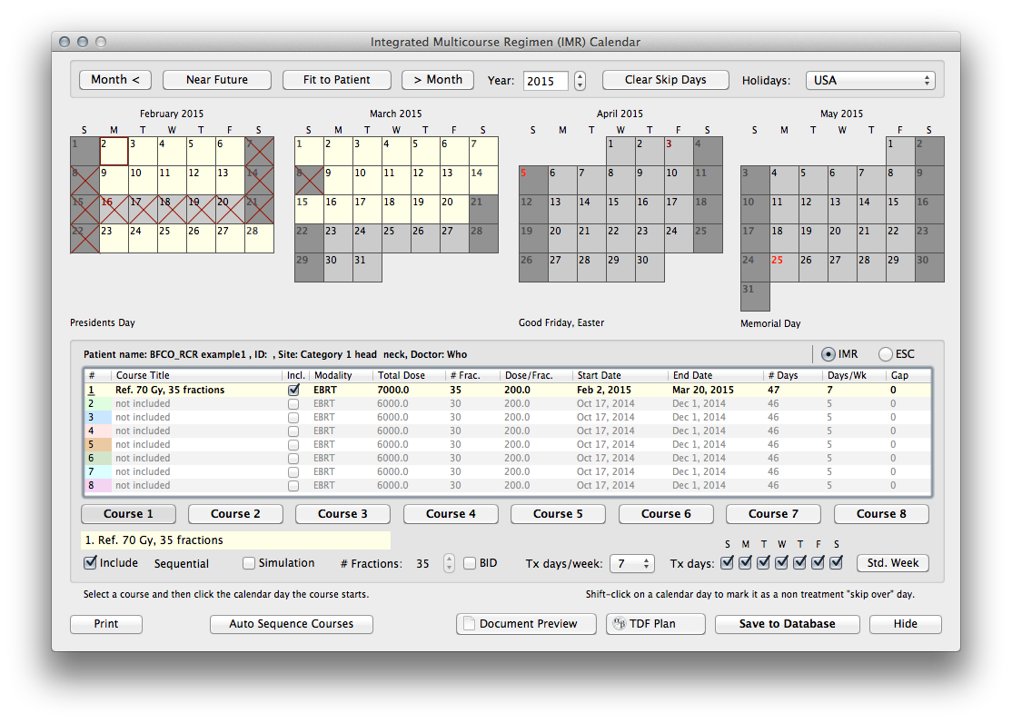
Task: Select the ESC radio button
Action: pos(886,354)
